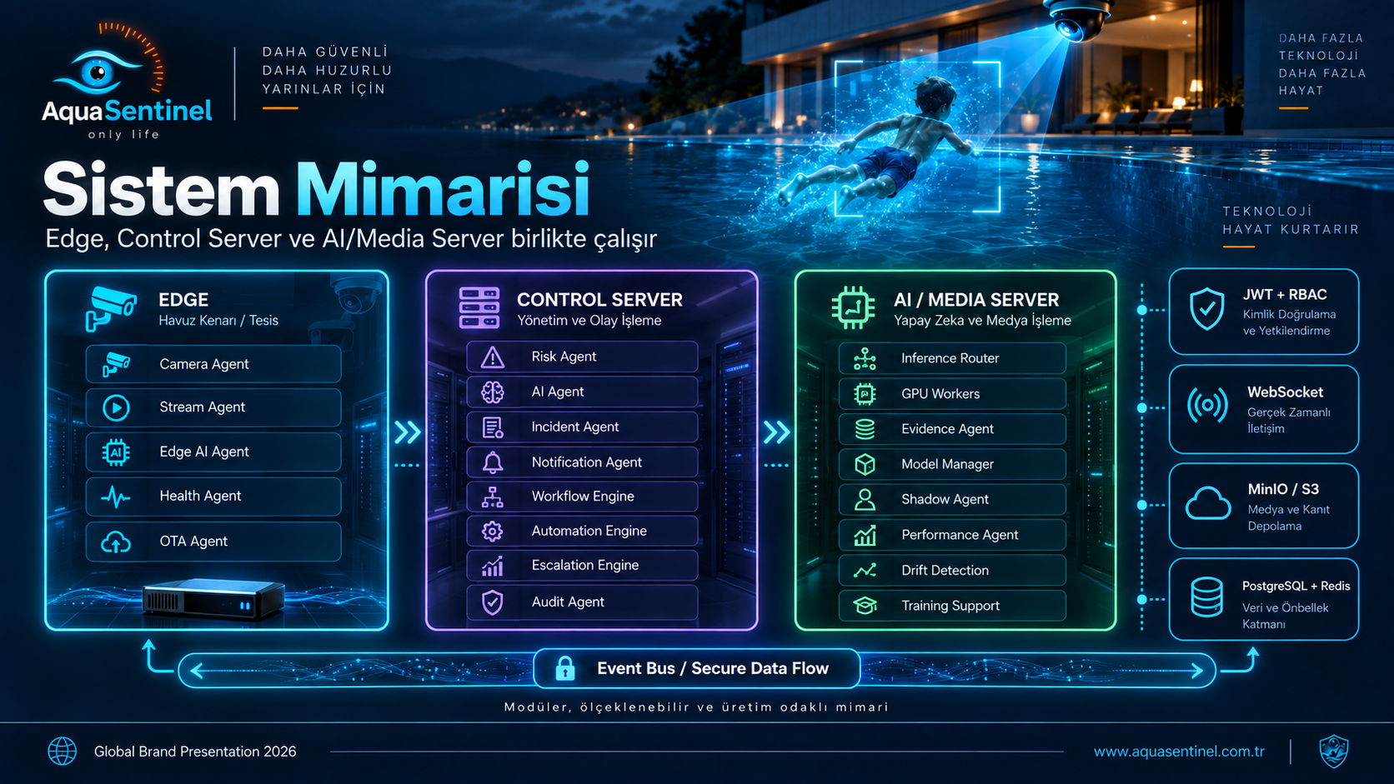
Task: Click the JWT + RBAC shield icon
Action: click(x=1207, y=309)
